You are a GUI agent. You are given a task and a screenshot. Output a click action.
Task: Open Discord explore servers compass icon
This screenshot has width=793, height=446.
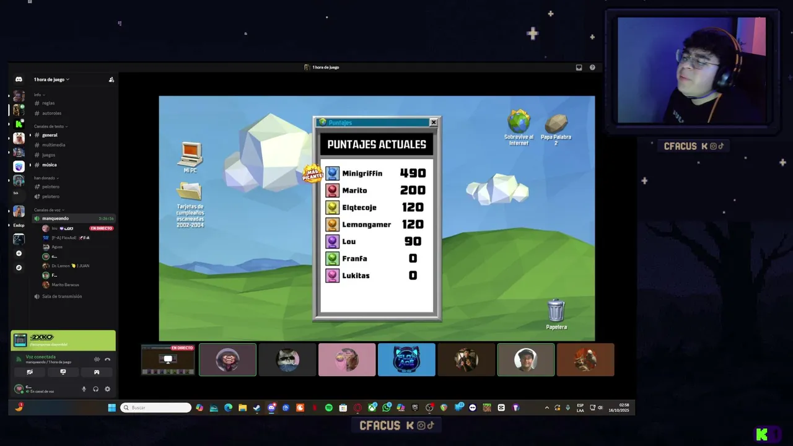[x=19, y=268]
